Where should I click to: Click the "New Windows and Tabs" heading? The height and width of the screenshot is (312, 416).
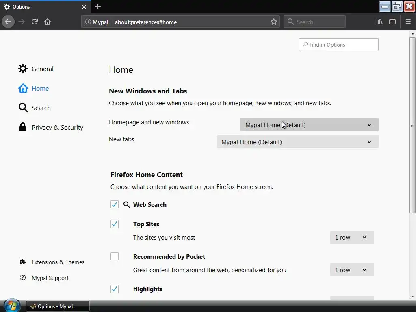[148, 91]
